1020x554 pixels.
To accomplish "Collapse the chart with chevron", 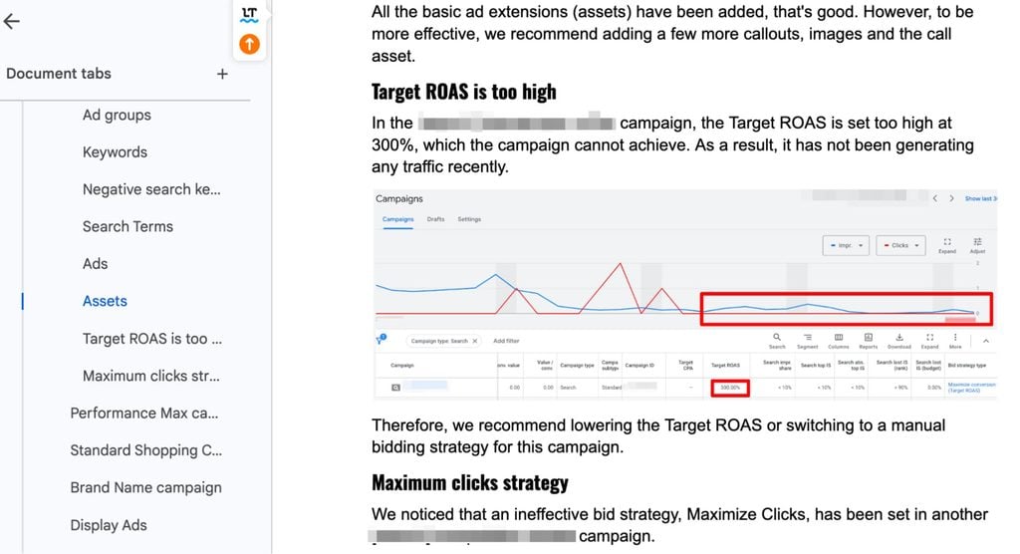I will [985, 341].
